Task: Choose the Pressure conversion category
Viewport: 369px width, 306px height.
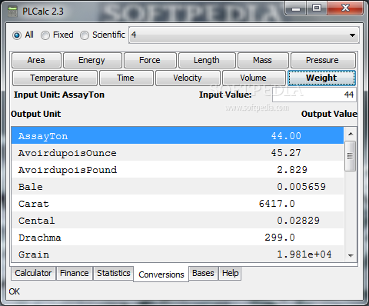Action: 322,60
